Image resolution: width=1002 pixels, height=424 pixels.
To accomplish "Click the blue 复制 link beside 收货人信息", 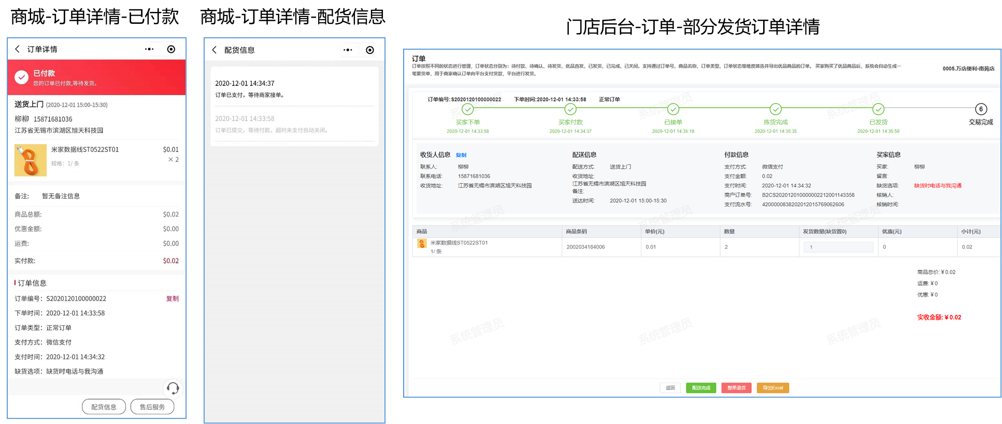I will 461,155.
